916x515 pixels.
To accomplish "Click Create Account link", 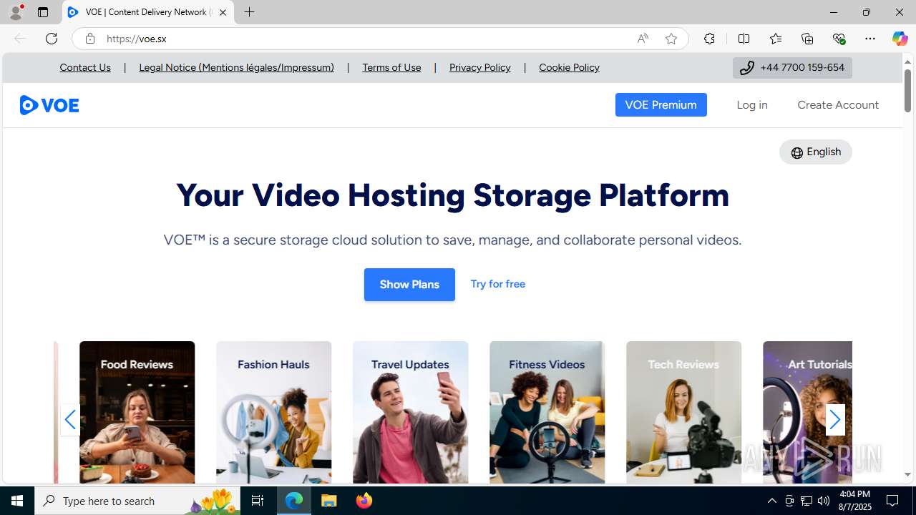I will [x=838, y=104].
